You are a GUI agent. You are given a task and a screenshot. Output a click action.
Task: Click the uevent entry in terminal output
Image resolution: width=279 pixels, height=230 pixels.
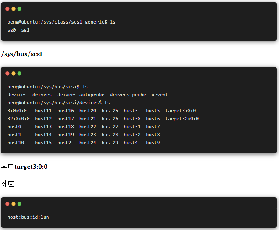(x=160, y=95)
